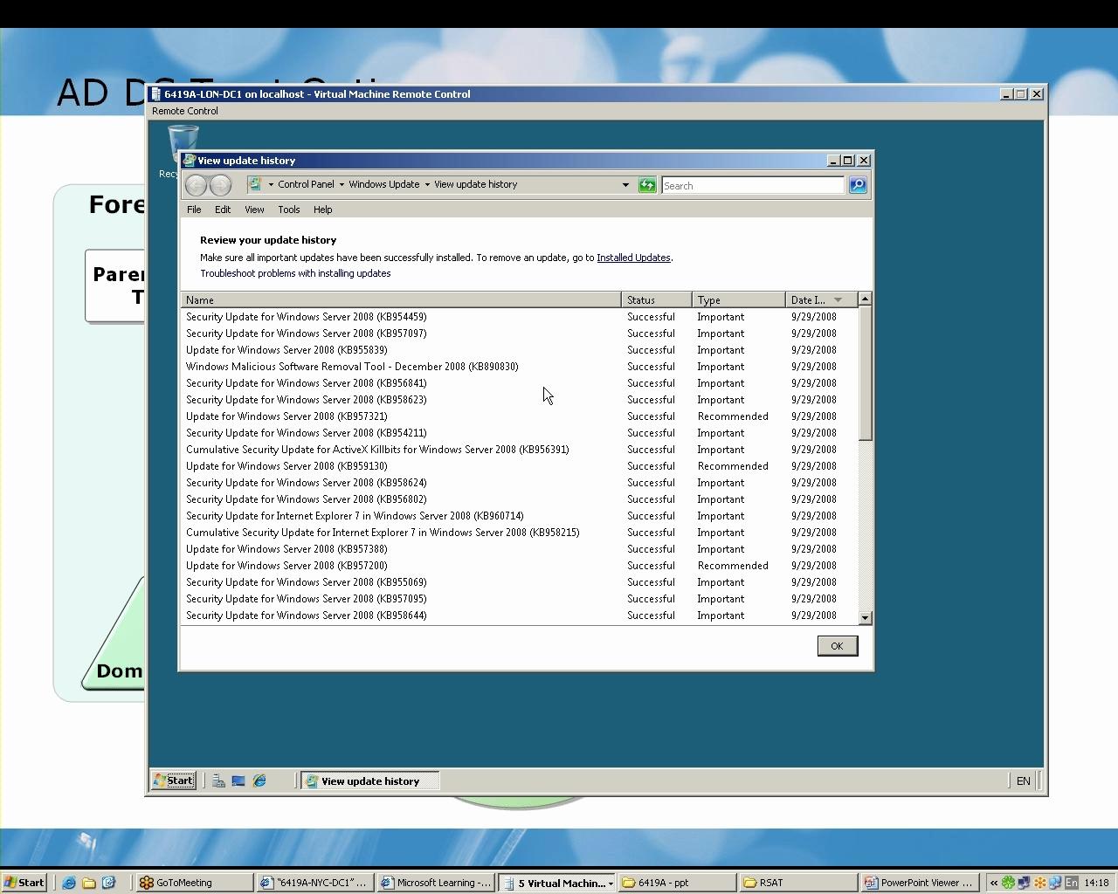Sort by the Name column header
The image size is (1118, 894).
pyautogui.click(x=401, y=299)
